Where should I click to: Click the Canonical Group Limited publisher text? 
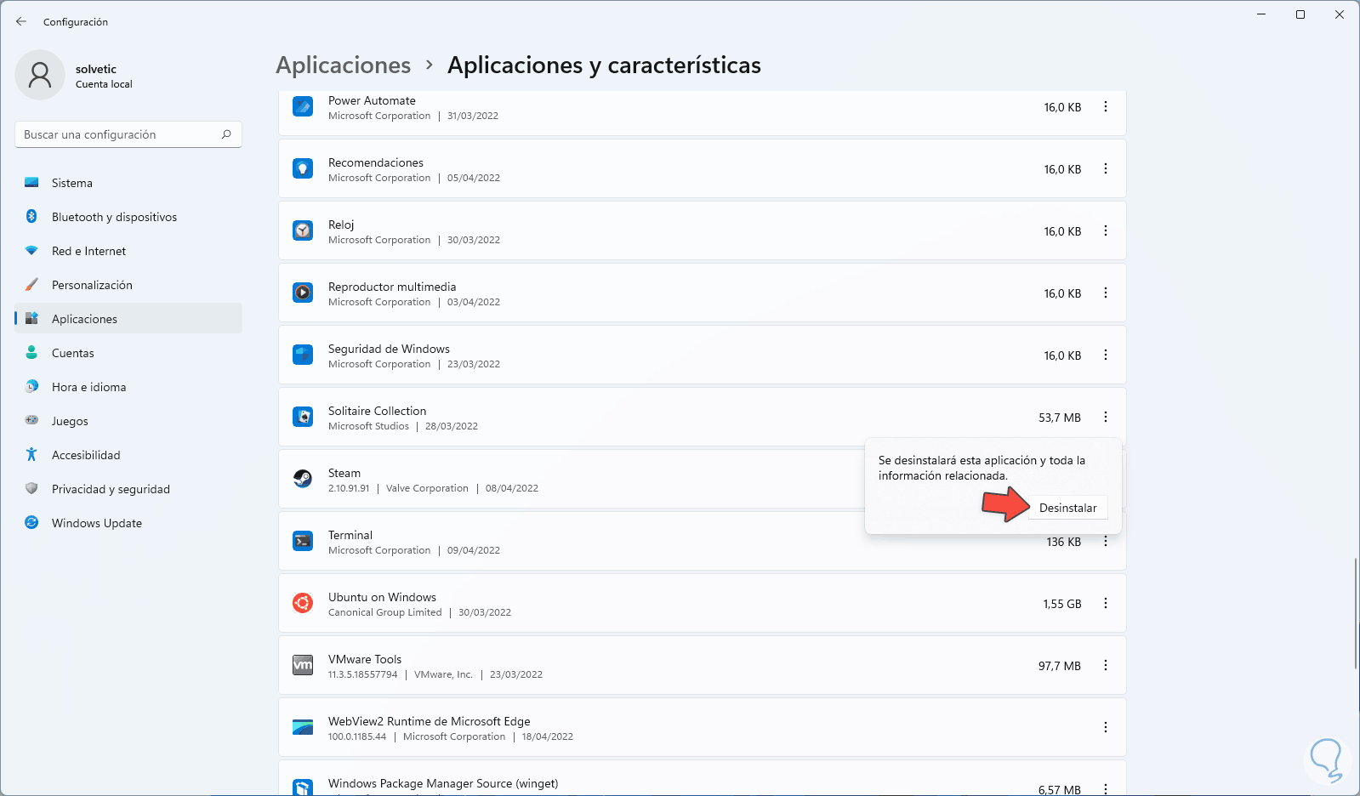pyautogui.click(x=385, y=612)
